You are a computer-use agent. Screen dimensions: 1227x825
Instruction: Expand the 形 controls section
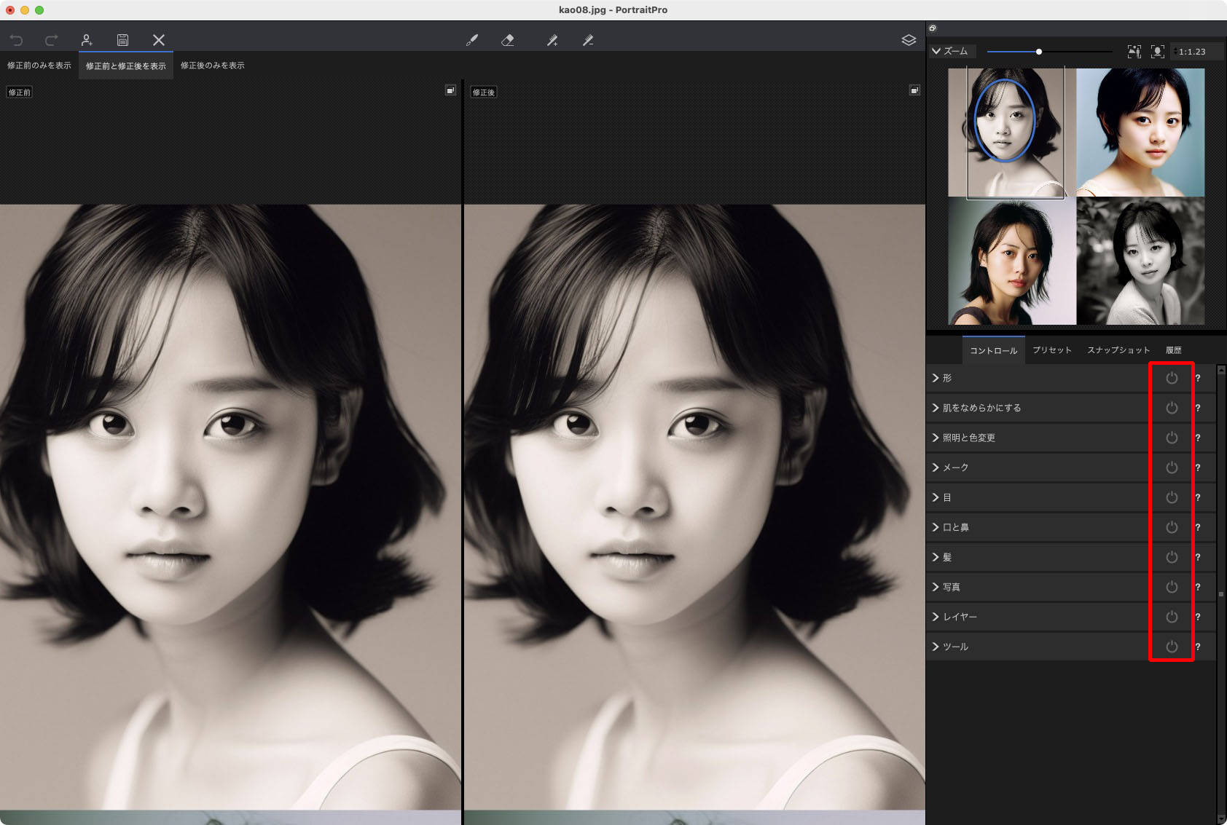935,378
